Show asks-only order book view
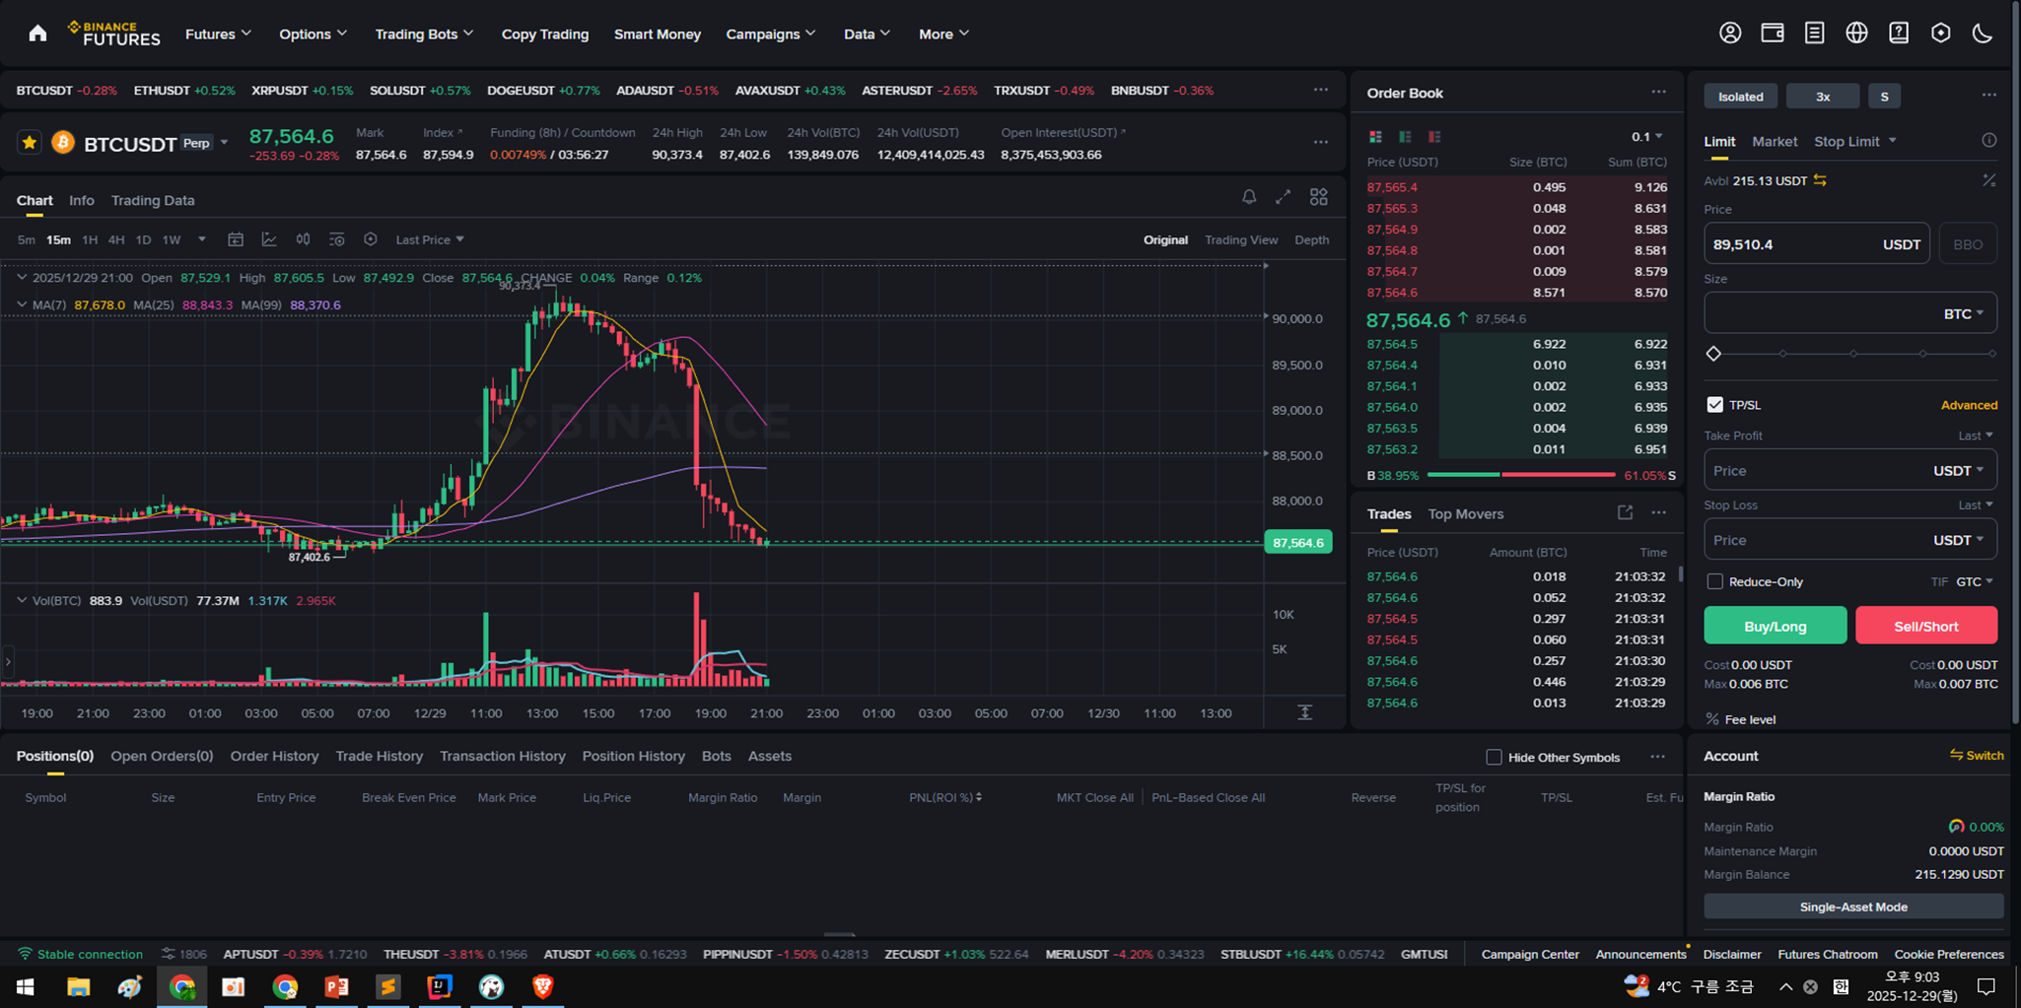Screen dimensions: 2021x1008 click(x=1434, y=137)
